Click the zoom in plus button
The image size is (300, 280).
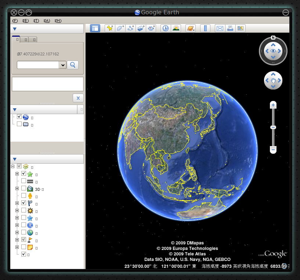pyautogui.click(x=273, y=105)
